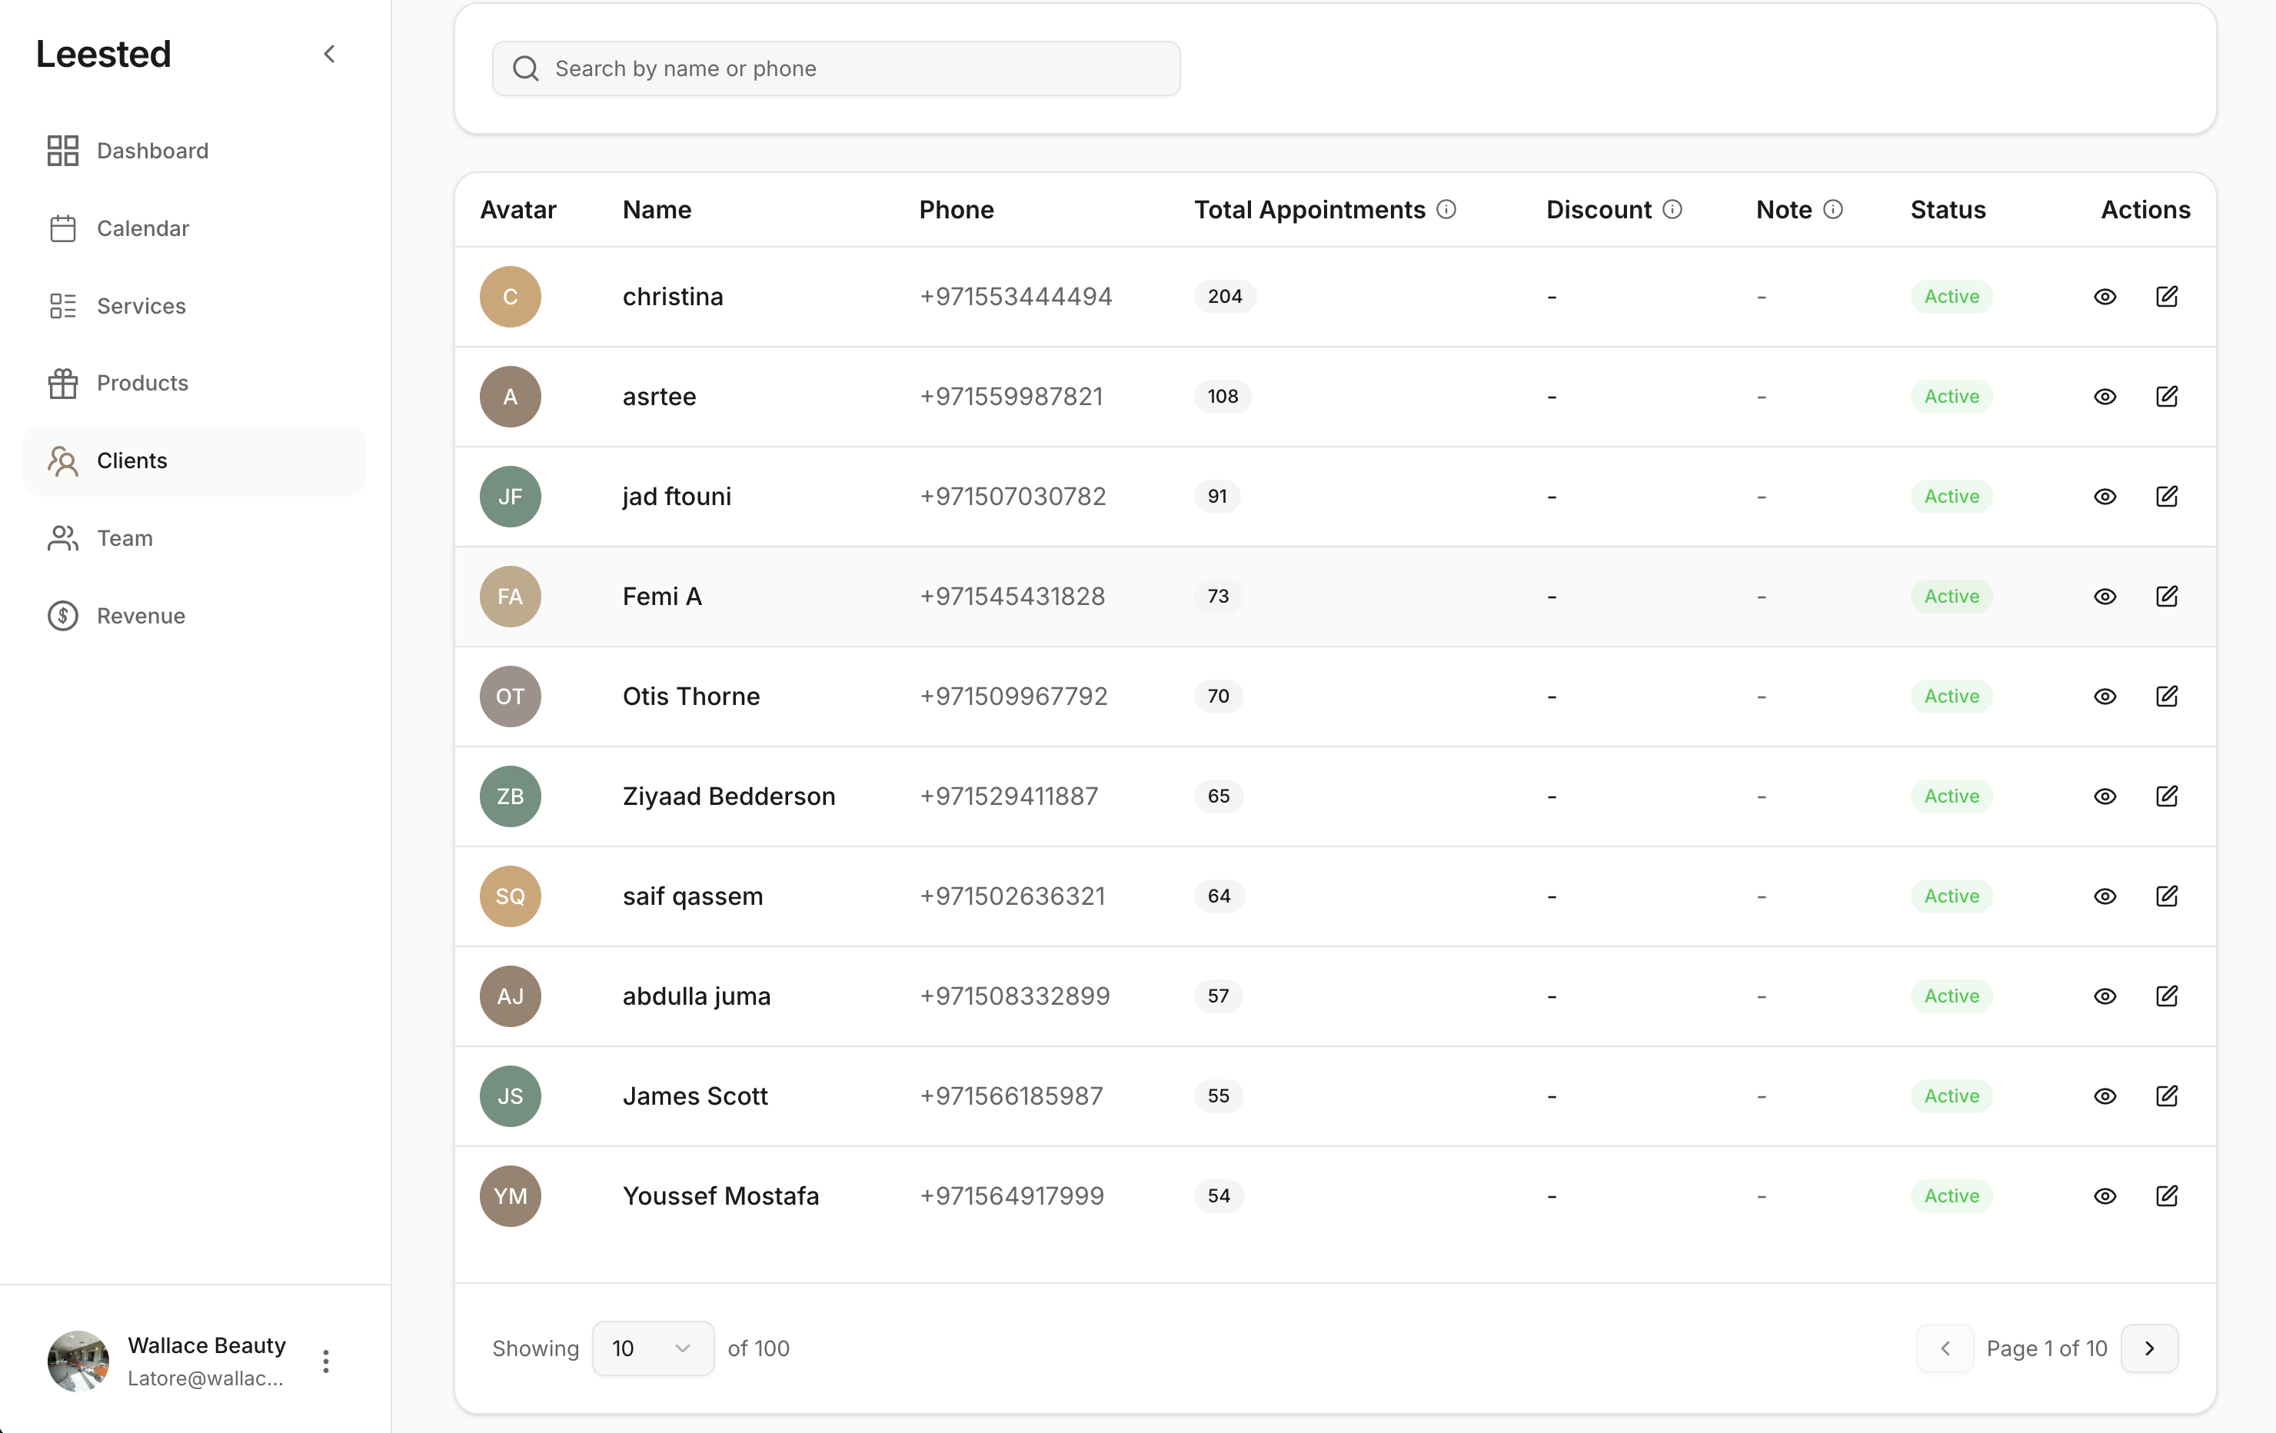The height and width of the screenshot is (1433, 2276).
Task: Open the edit pencil icon for christina
Action: click(x=2168, y=296)
